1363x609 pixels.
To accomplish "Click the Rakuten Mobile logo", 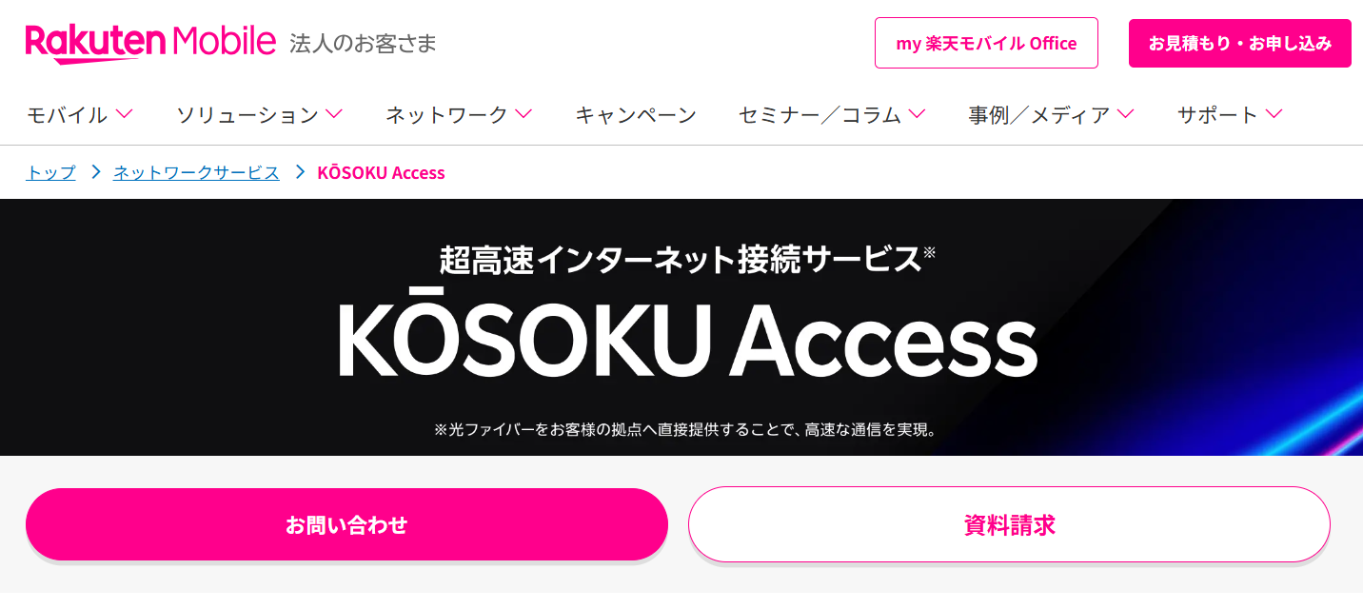I will pyautogui.click(x=150, y=43).
